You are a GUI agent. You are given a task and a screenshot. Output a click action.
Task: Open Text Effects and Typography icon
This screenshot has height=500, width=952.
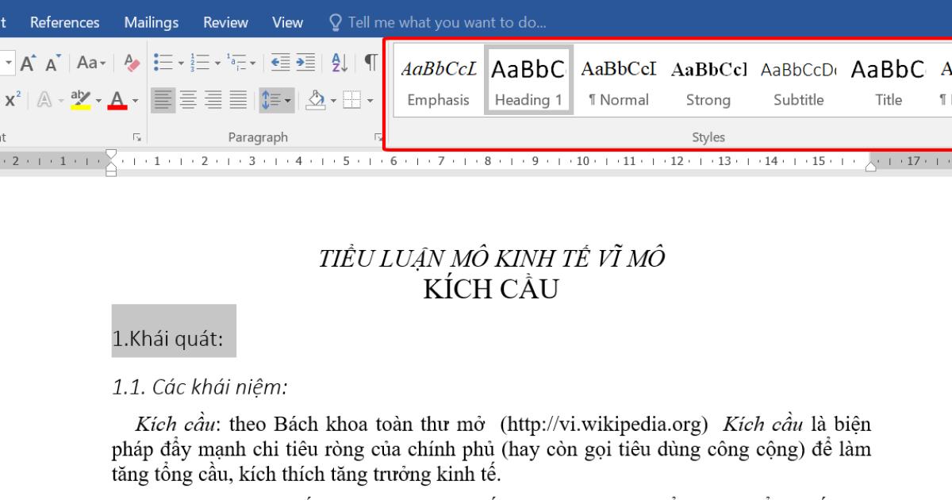[44, 98]
